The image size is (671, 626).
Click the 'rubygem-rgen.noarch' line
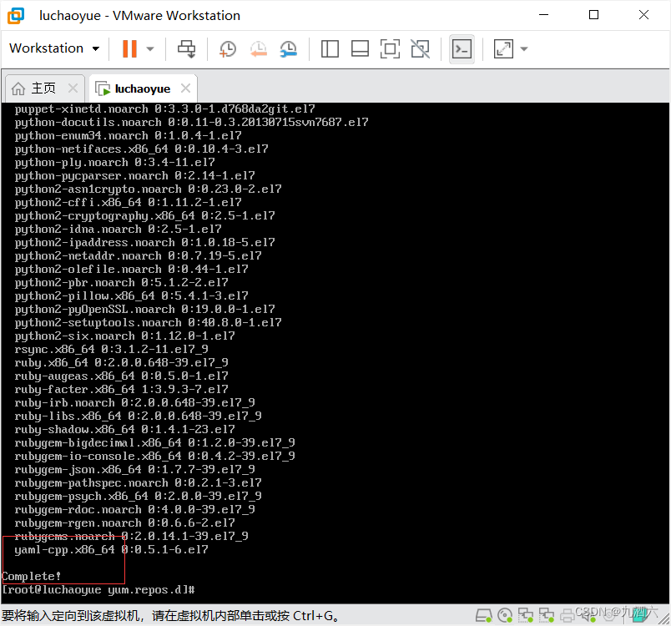point(124,523)
